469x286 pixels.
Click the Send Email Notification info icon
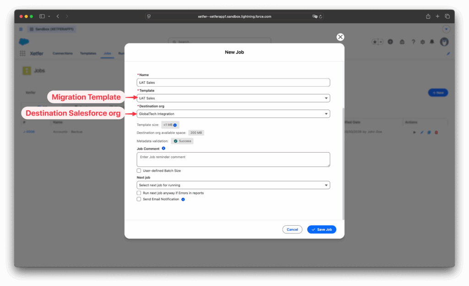coord(183,200)
